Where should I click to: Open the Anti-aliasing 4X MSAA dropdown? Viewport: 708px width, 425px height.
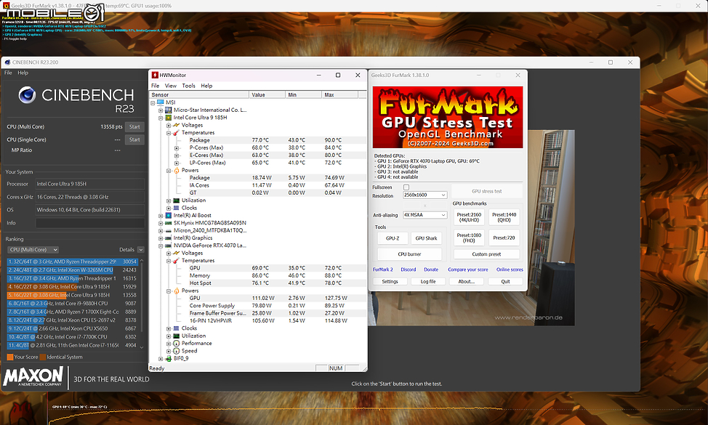(425, 215)
